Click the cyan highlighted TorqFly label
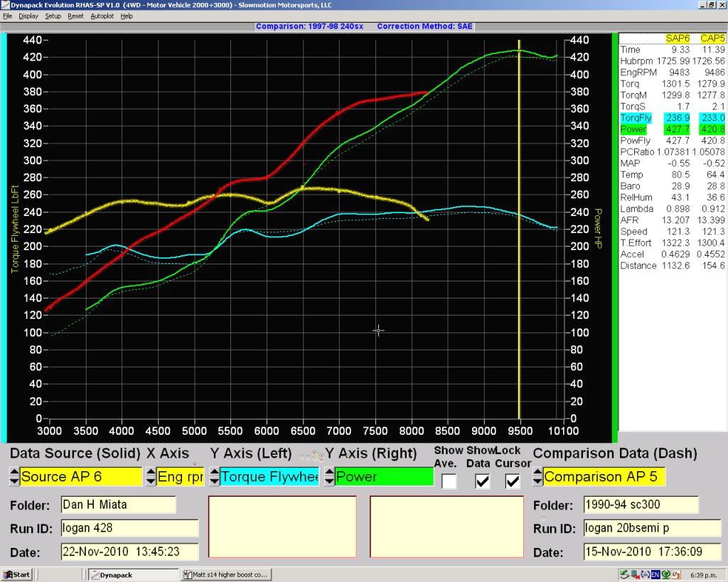 (636, 118)
